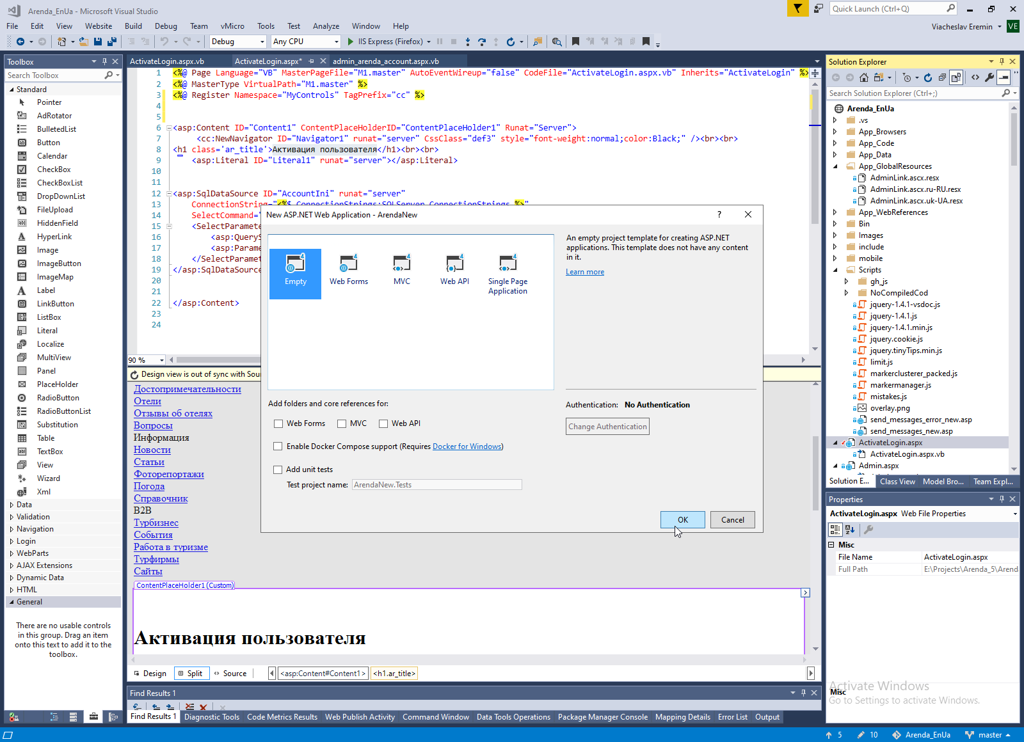Pick the MVC project template

click(x=402, y=270)
